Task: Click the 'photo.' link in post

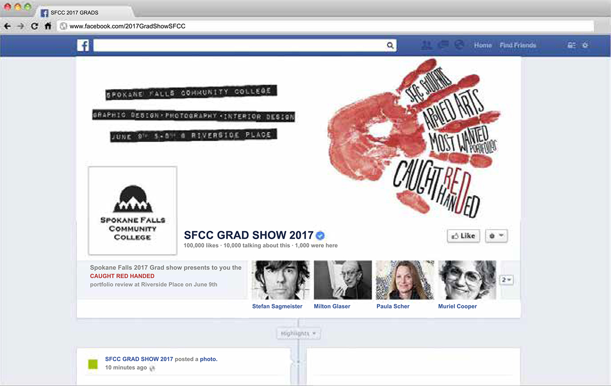Action: point(209,359)
